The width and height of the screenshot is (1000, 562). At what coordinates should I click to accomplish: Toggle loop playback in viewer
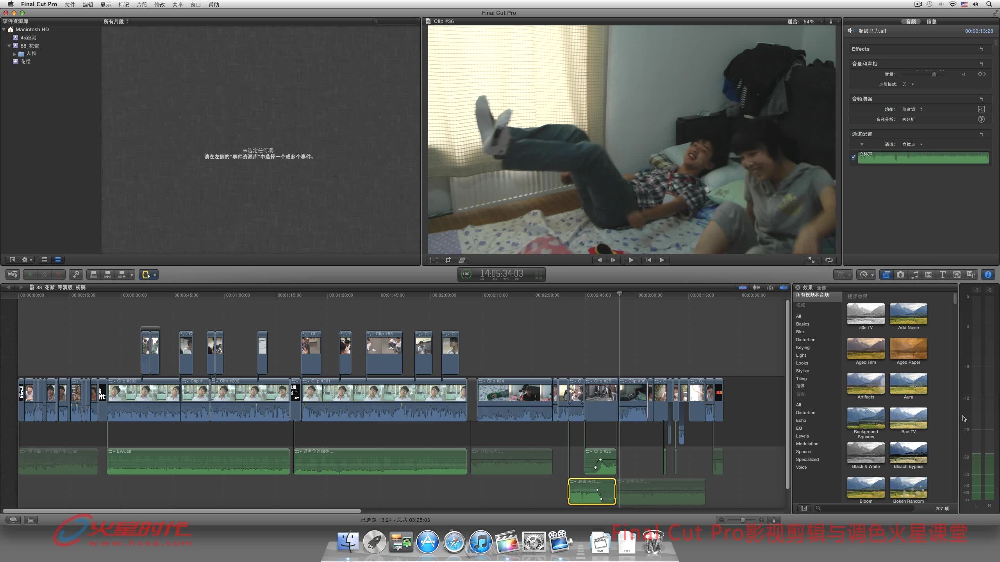(829, 260)
